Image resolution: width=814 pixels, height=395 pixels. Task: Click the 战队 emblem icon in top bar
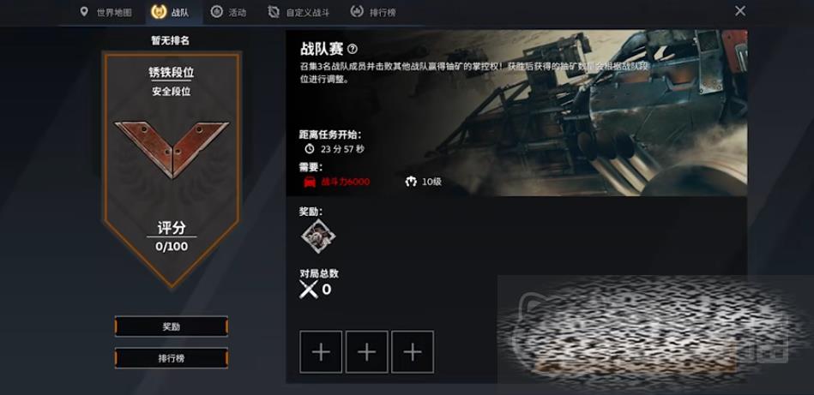tap(159, 12)
